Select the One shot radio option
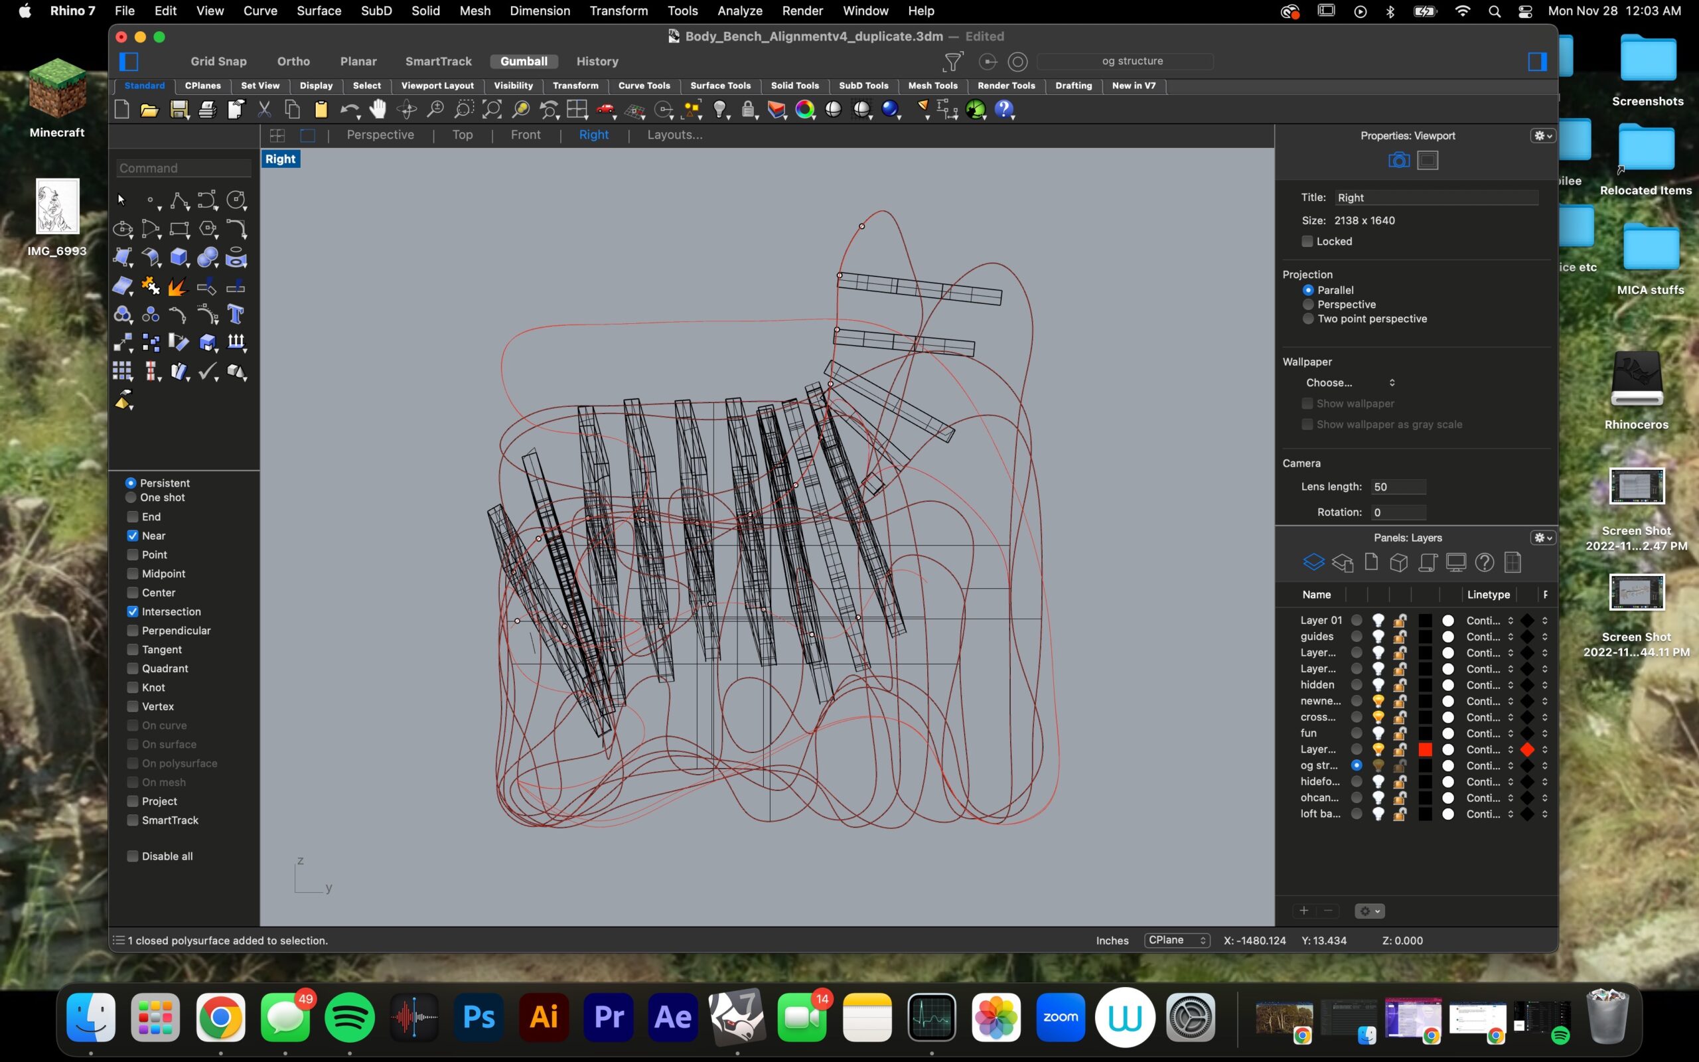 tap(131, 497)
